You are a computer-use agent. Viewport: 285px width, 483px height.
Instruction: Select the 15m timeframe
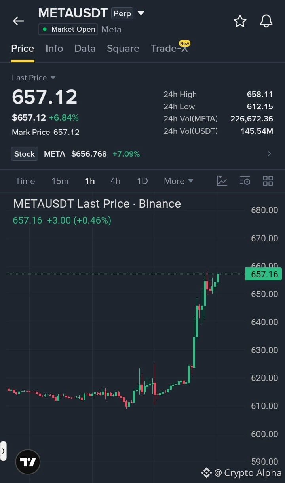click(x=60, y=181)
